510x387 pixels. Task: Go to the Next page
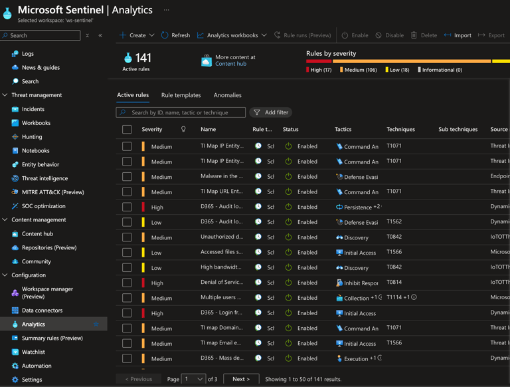241,379
